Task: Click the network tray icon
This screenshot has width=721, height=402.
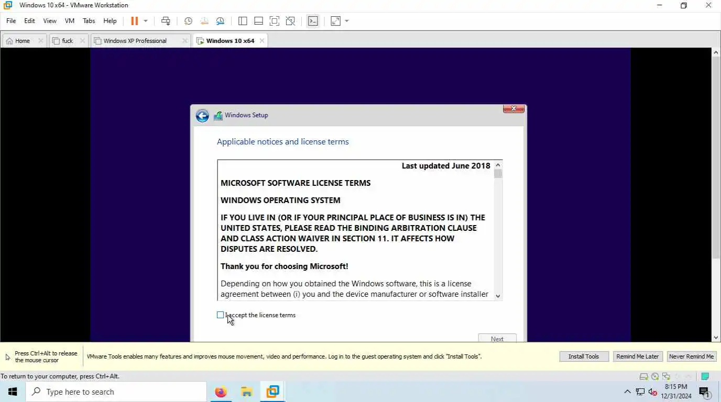Action: click(x=640, y=392)
